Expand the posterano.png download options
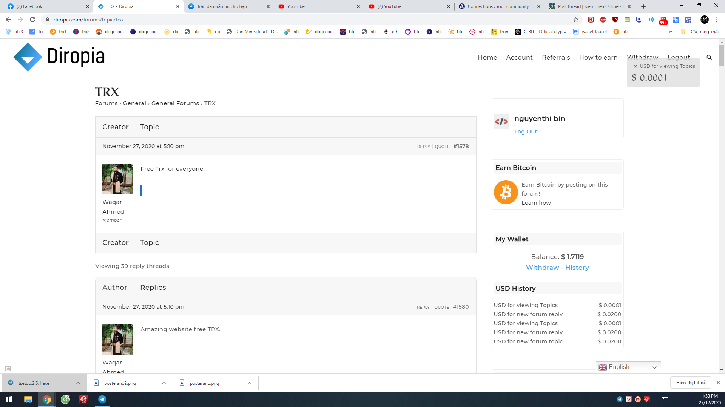The image size is (725, 407). pyautogui.click(x=249, y=383)
